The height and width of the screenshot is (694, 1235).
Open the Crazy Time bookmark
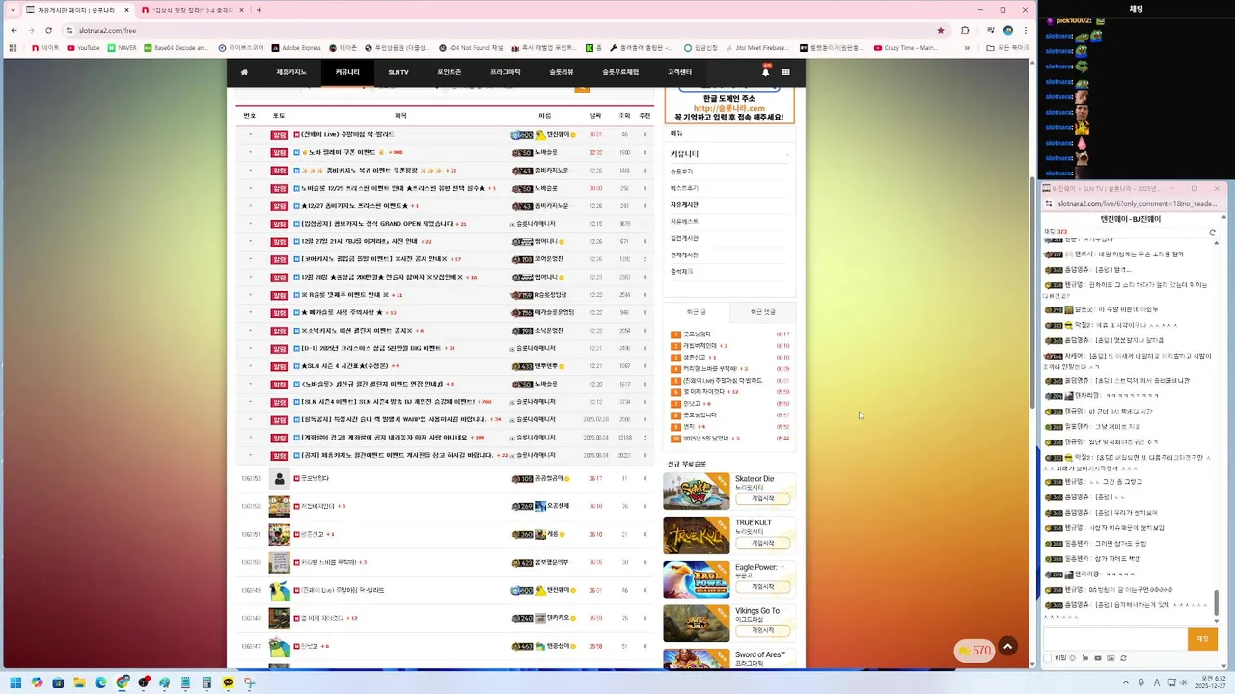[x=905, y=47]
